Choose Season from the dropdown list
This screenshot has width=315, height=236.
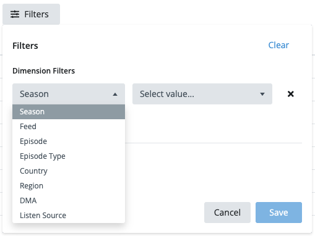coord(69,112)
